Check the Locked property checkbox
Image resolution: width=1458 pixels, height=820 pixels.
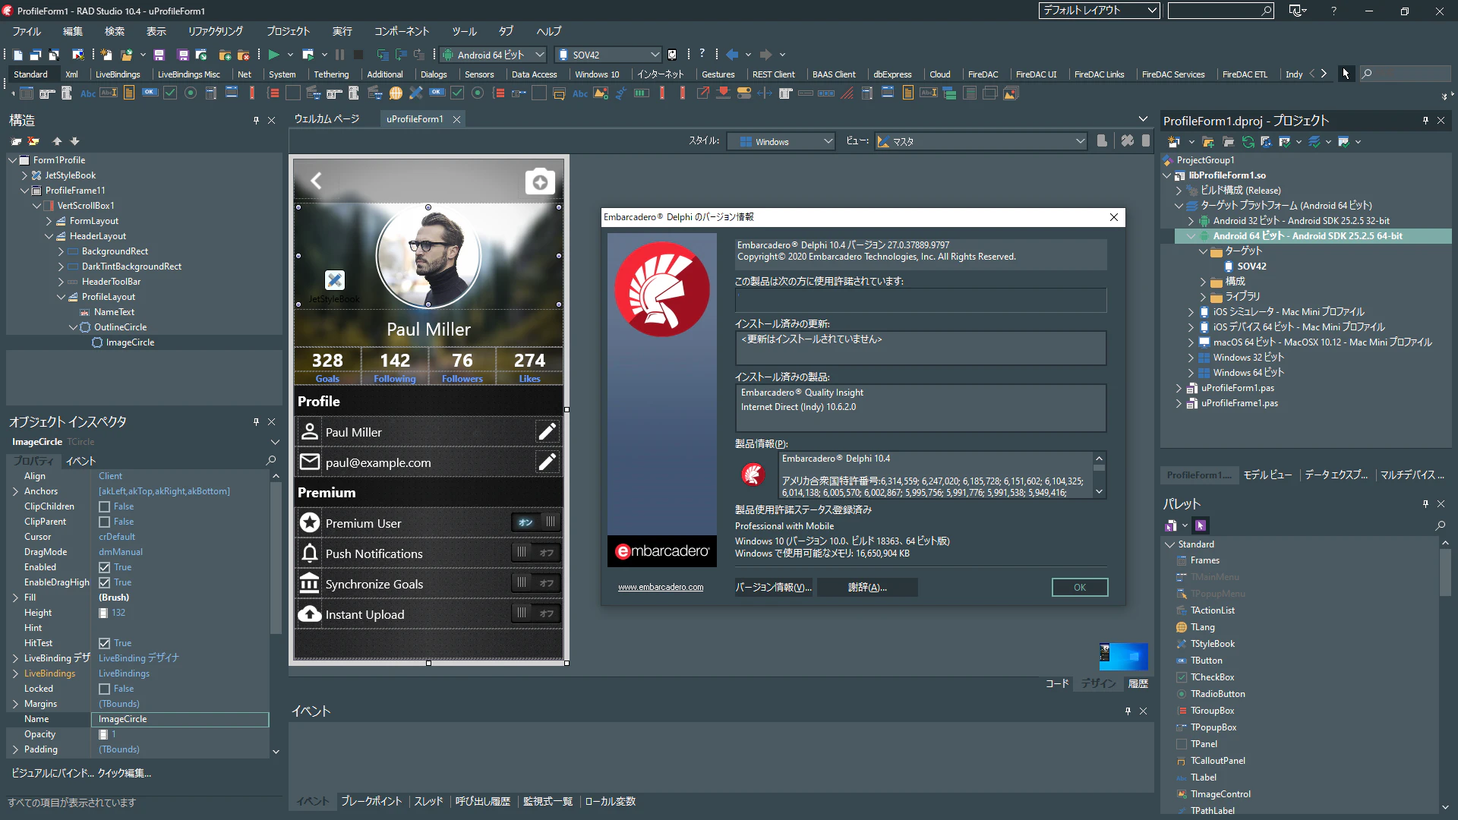[105, 689]
